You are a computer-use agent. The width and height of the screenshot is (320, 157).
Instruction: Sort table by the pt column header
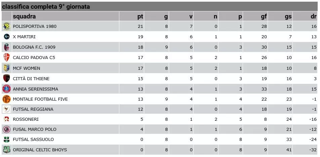(141, 16)
